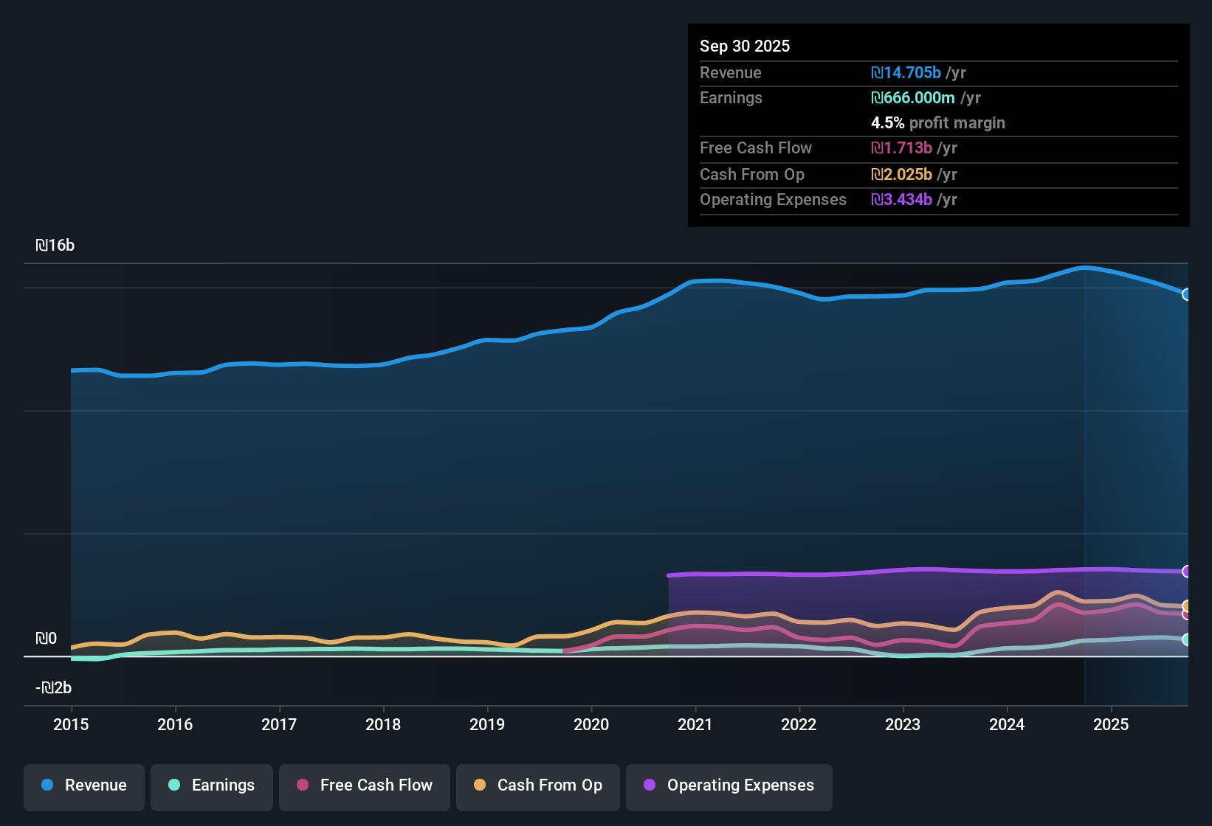Click the teal Earnings legend dot
This screenshot has height=826, width=1212.
[174, 785]
